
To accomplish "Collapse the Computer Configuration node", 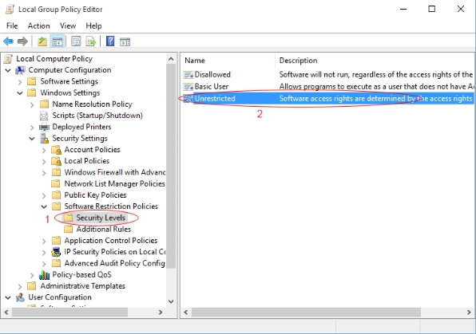I will point(8,70).
